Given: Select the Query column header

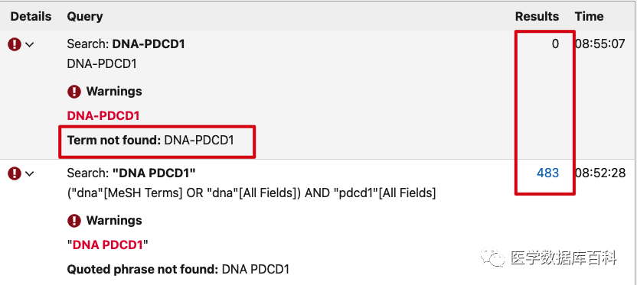Looking at the screenshot, I should [x=85, y=17].
